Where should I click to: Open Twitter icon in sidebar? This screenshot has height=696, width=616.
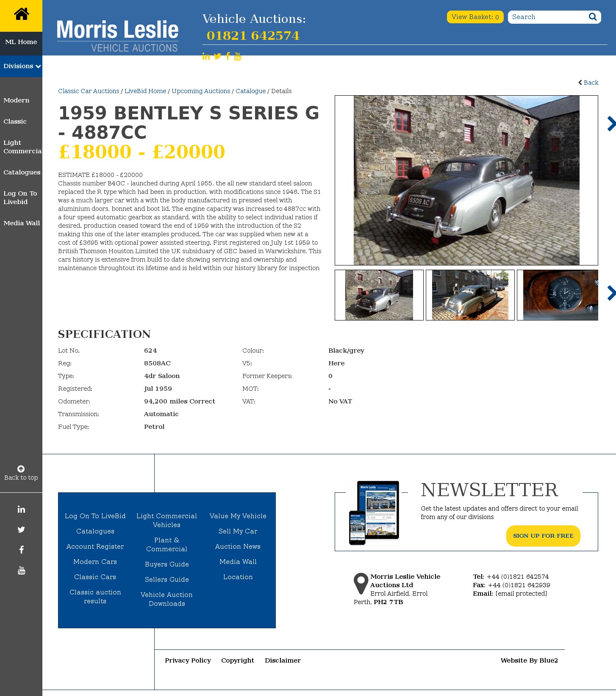tap(21, 530)
